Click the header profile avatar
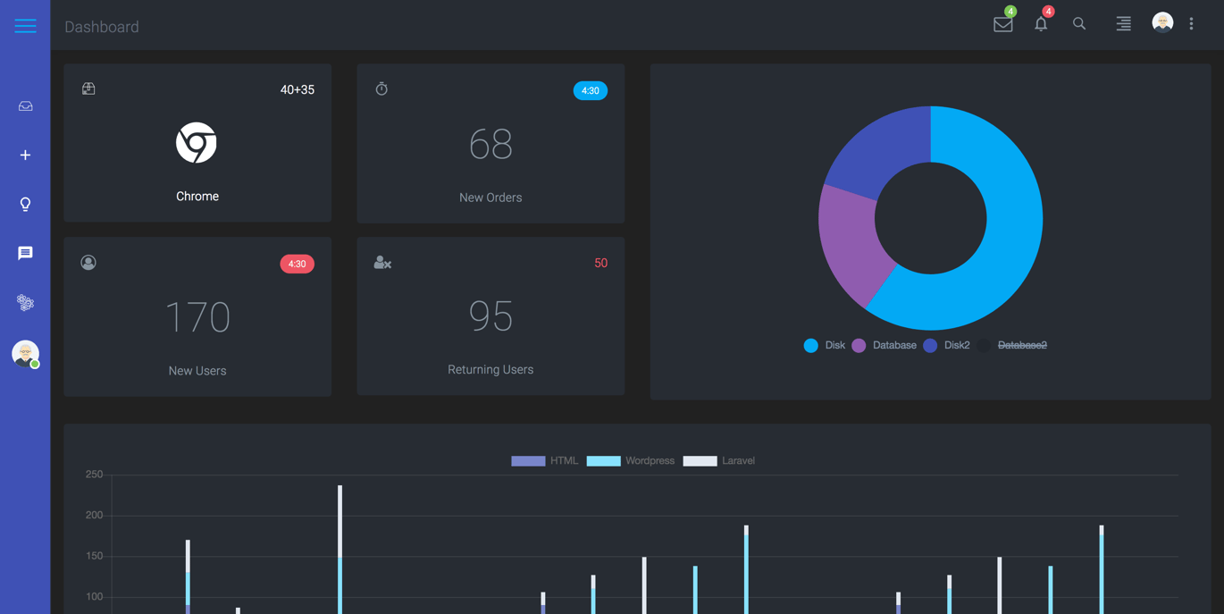The width and height of the screenshot is (1224, 614). pyautogui.click(x=1162, y=23)
